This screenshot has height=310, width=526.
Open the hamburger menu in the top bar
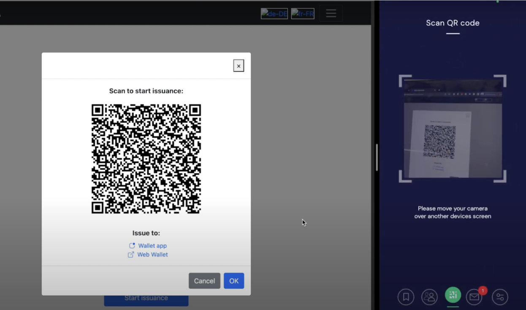pos(331,14)
